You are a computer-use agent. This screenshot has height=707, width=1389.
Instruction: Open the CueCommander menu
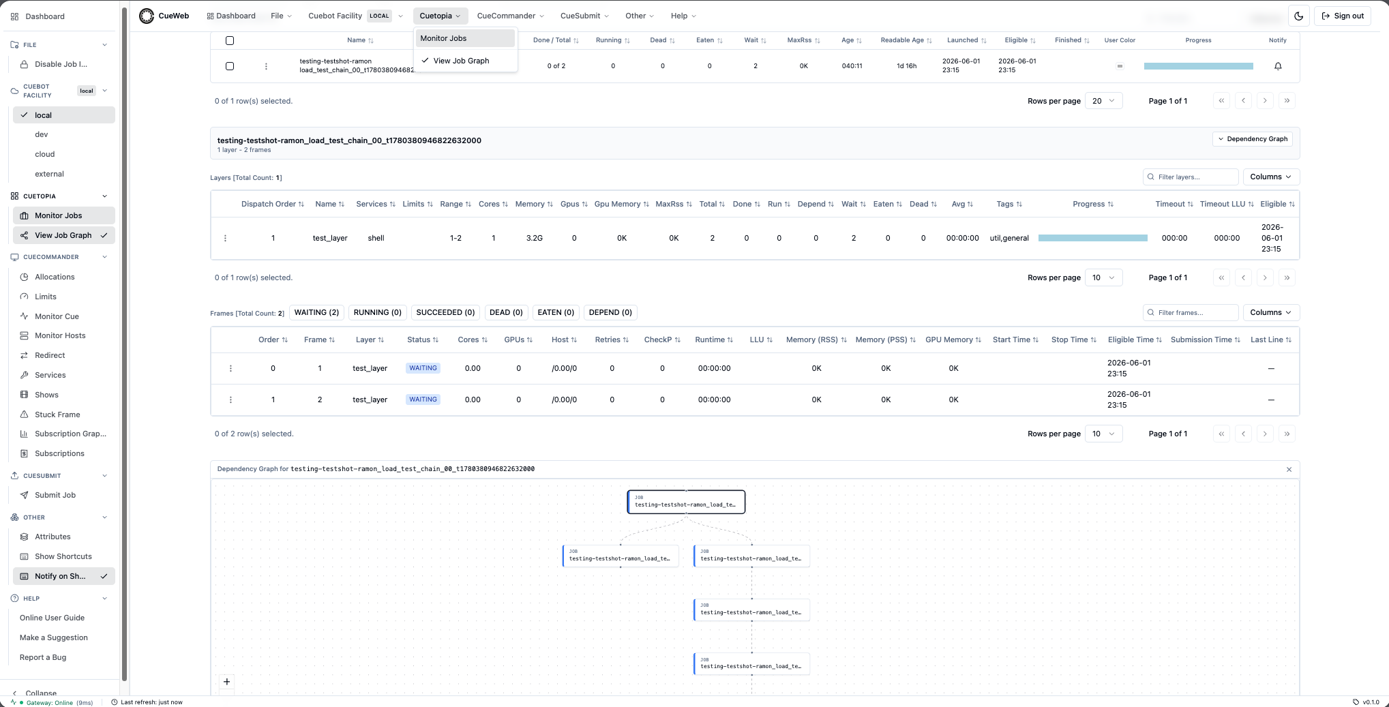[510, 16]
